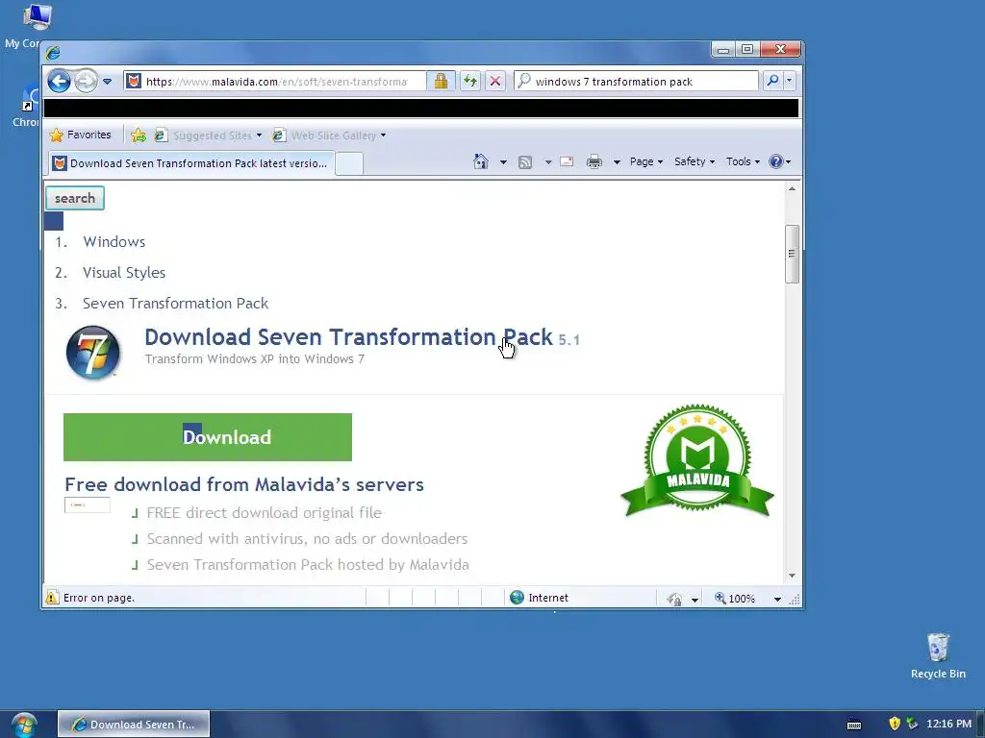Click the green Download button
The width and height of the screenshot is (985, 738).
[x=208, y=437]
